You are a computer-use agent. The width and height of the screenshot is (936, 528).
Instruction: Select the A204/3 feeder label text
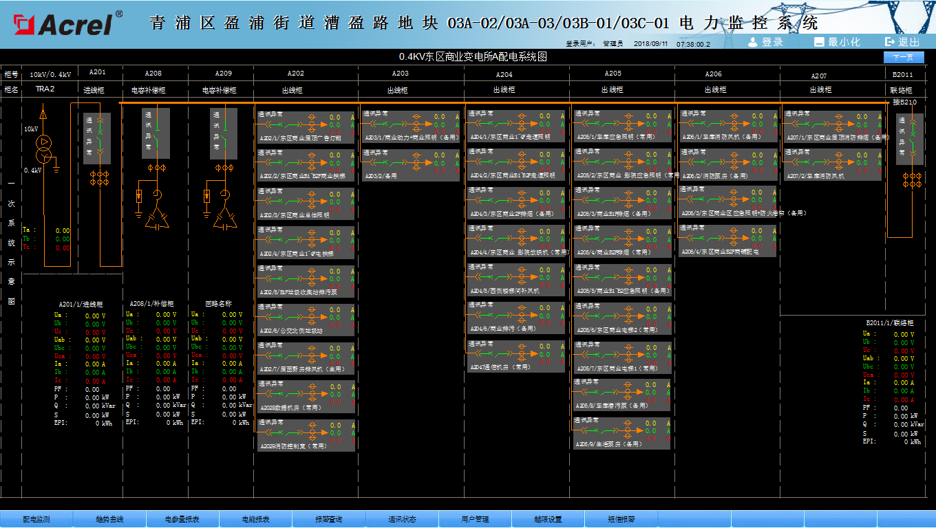click(511, 214)
